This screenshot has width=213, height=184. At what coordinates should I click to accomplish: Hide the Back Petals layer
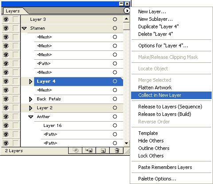(x=6, y=99)
